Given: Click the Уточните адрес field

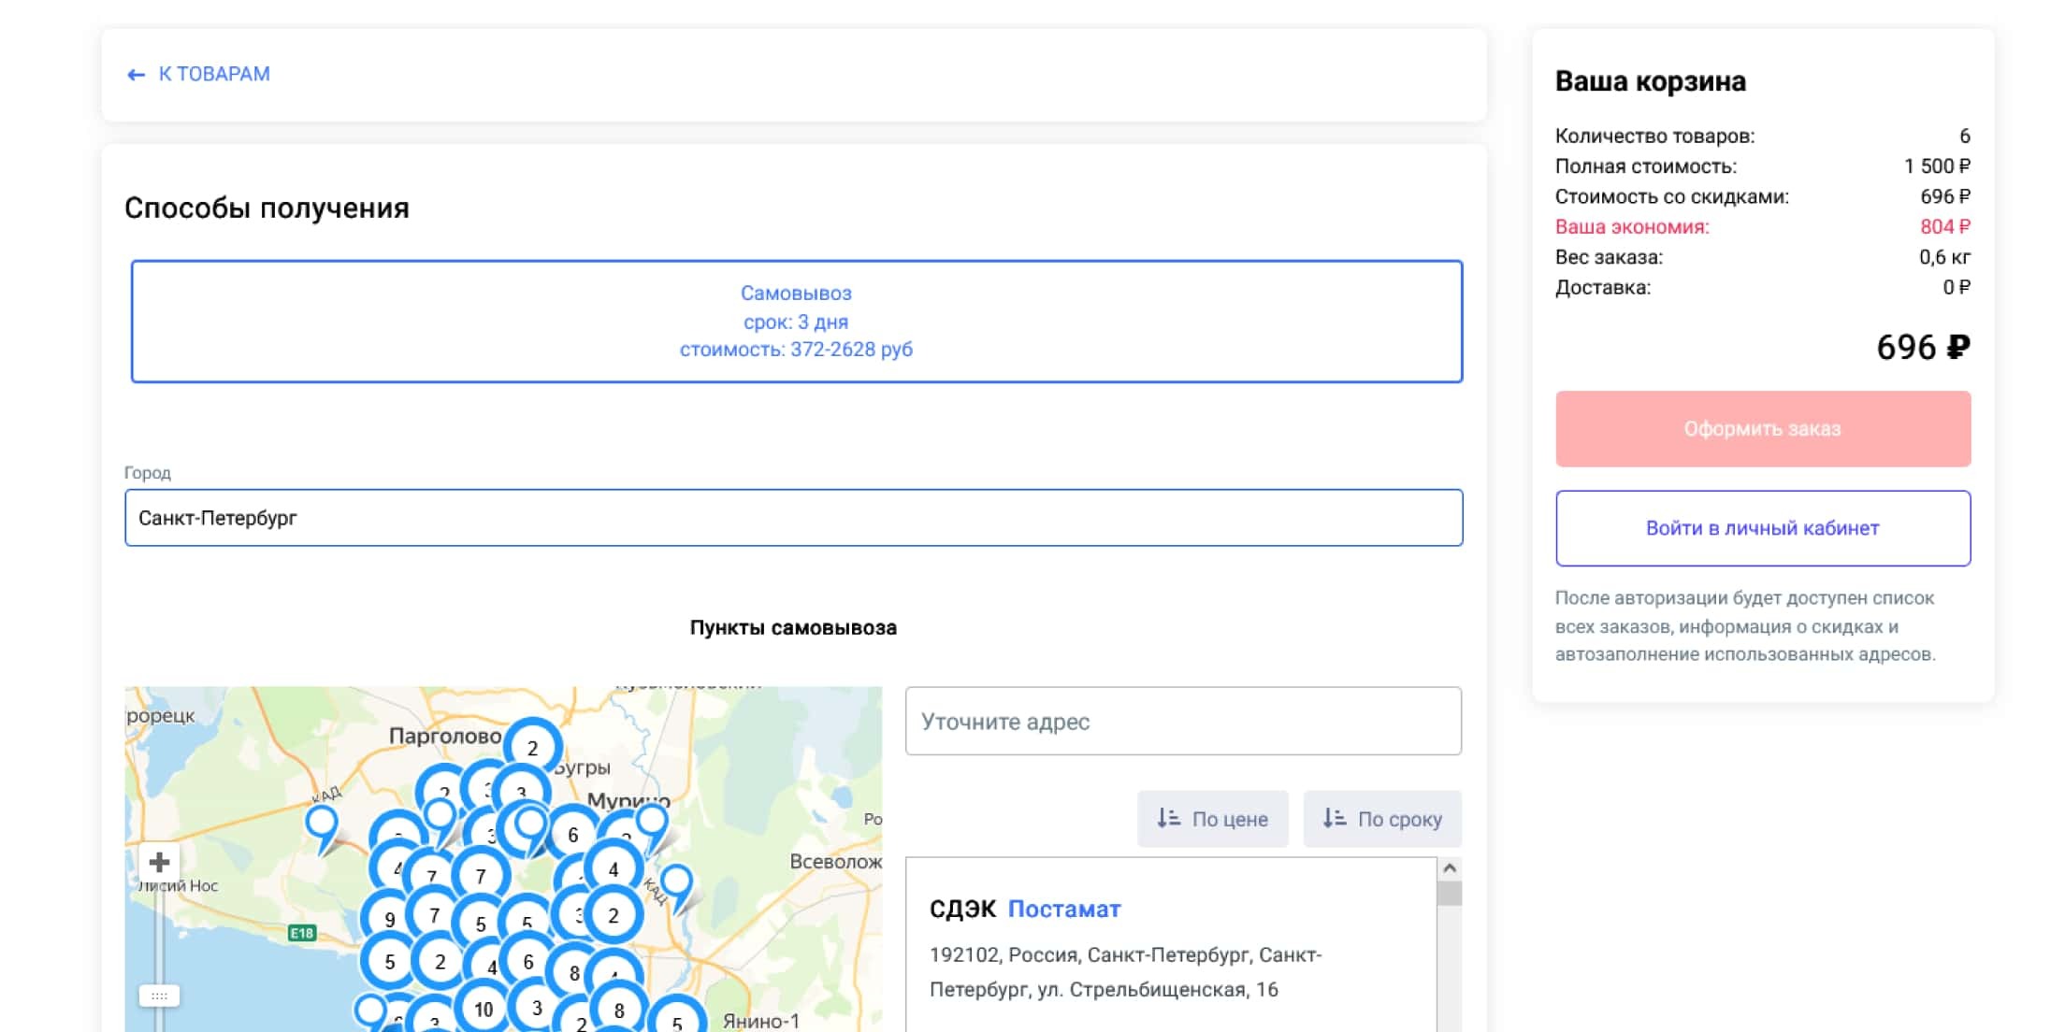Looking at the screenshot, I should [1183, 722].
